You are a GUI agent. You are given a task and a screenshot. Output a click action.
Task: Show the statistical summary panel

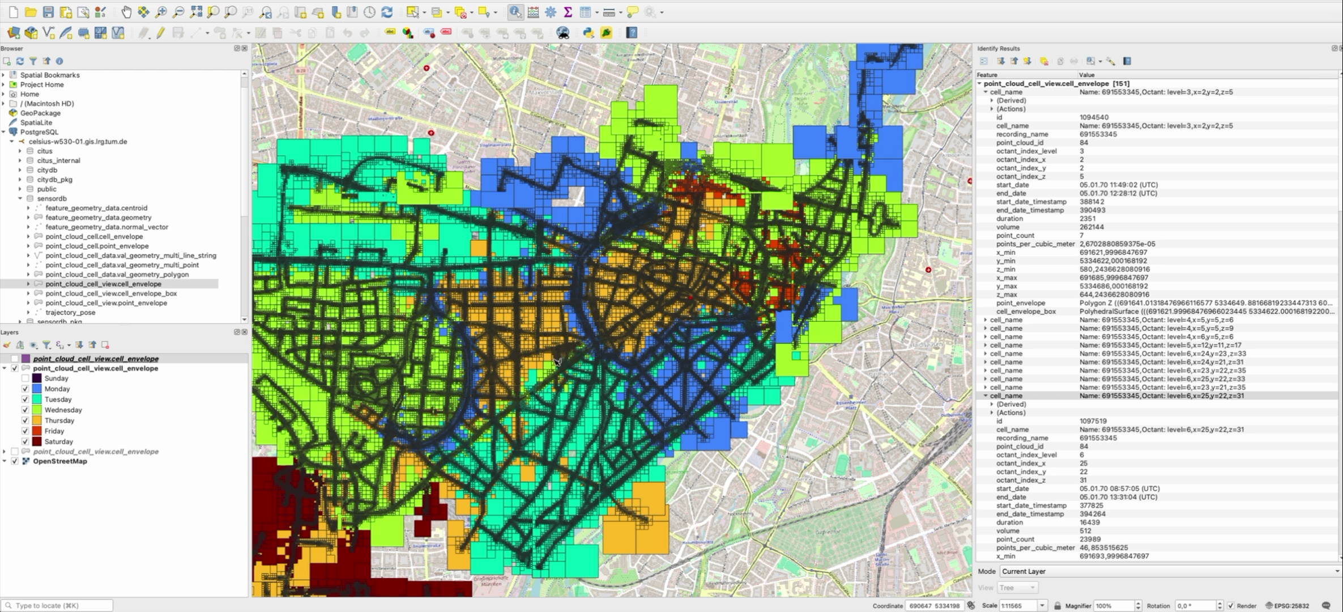(568, 12)
